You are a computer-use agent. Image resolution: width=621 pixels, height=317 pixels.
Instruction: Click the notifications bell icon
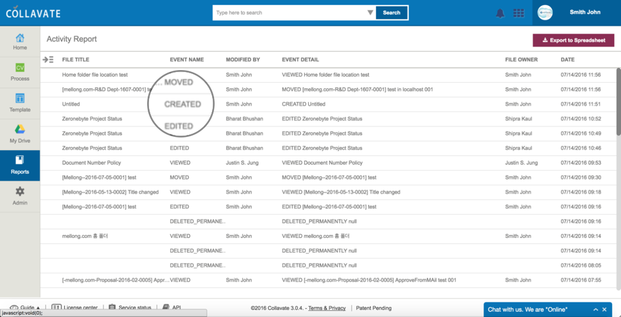pyautogui.click(x=500, y=13)
